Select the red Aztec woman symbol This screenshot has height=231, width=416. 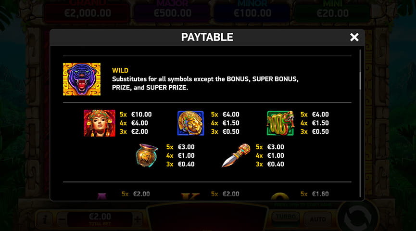(100, 123)
